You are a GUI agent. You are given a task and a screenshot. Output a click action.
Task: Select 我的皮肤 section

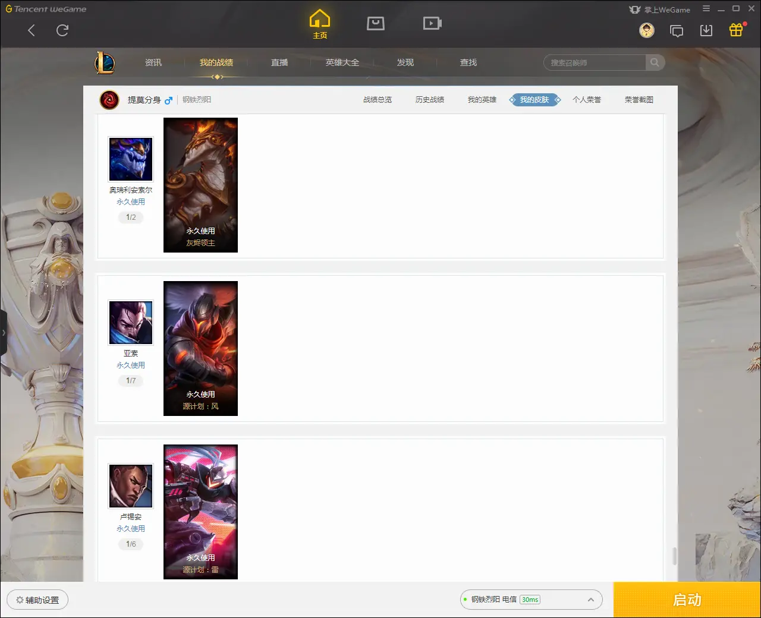(534, 100)
